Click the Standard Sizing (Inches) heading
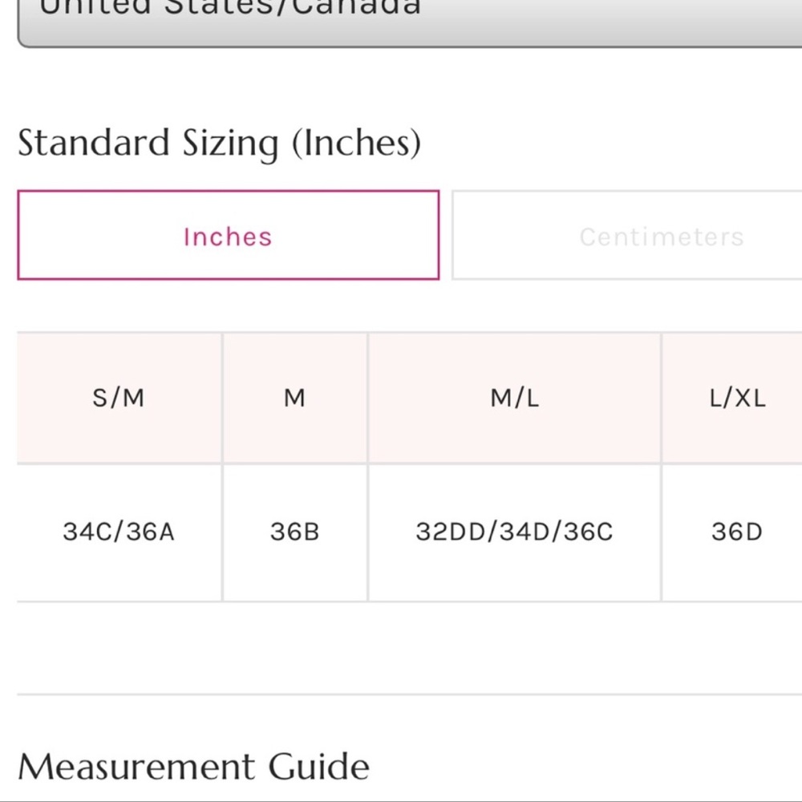This screenshot has height=802, width=802. [220, 144]
